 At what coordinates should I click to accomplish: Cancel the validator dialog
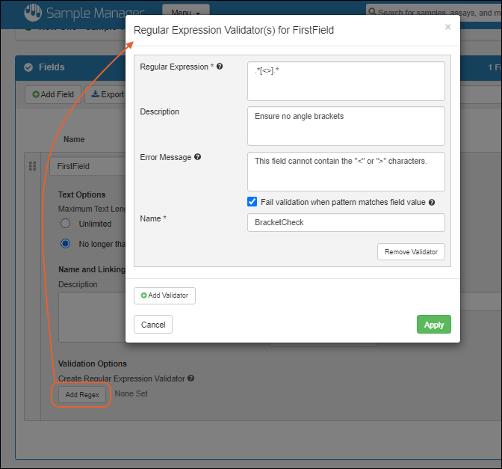[153, 325]
